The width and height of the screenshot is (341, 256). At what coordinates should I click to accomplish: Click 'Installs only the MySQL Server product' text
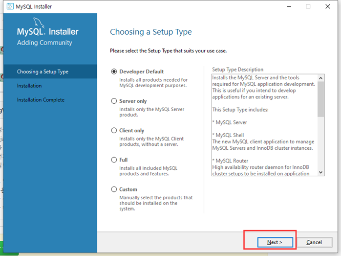(x=152, y=112)
